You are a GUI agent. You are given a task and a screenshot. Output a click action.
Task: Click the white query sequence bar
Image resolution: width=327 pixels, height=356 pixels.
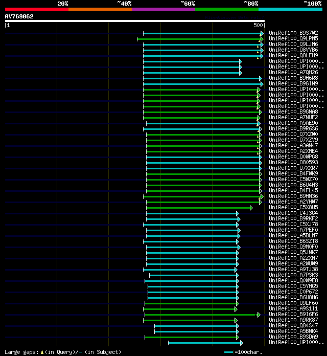click(135, 21)
